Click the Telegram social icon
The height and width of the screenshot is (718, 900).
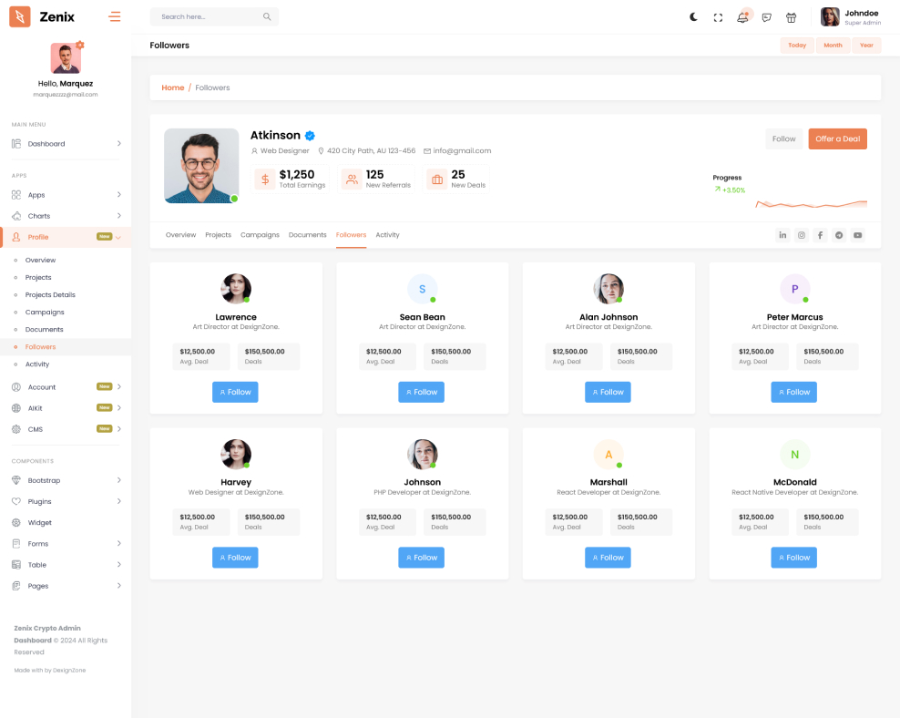[839, 235]
